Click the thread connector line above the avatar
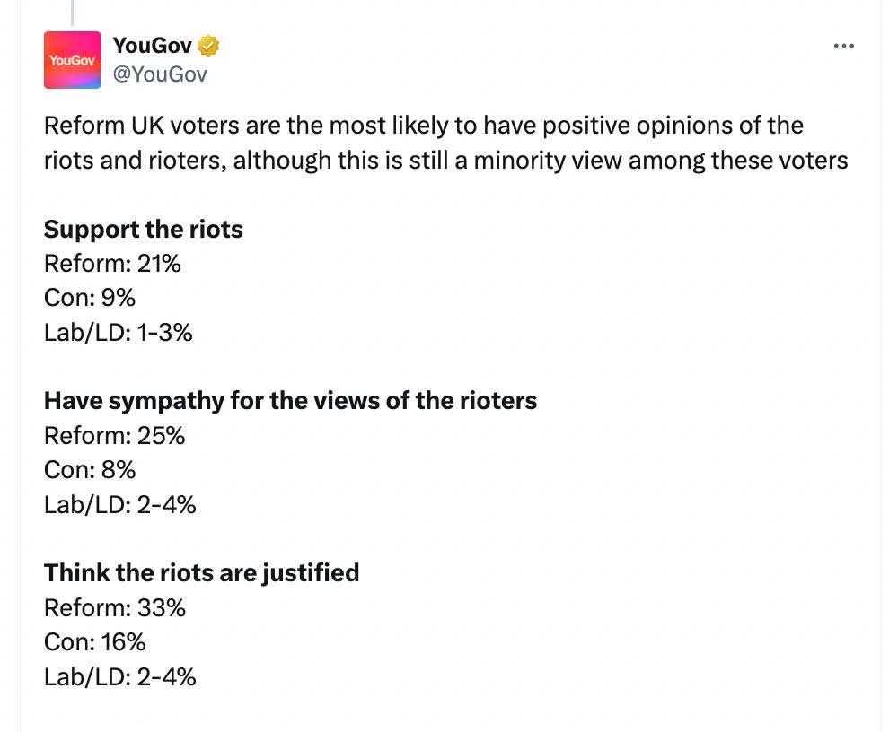This screenshot has height=732, width=889. [71, 11]
